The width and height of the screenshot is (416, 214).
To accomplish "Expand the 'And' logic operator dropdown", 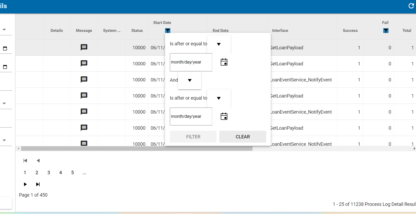I will tap(190, 80).
